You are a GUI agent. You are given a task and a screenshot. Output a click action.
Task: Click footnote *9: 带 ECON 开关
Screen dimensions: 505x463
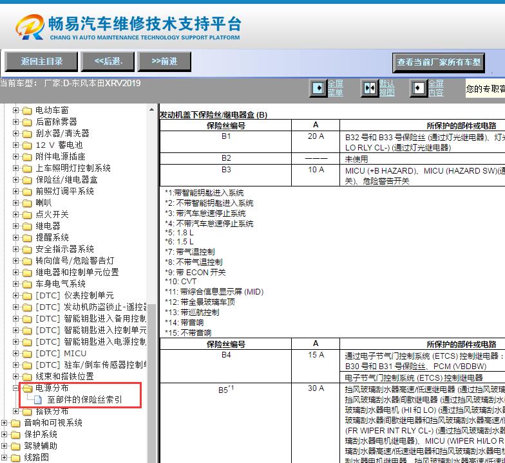coord(196,273)
